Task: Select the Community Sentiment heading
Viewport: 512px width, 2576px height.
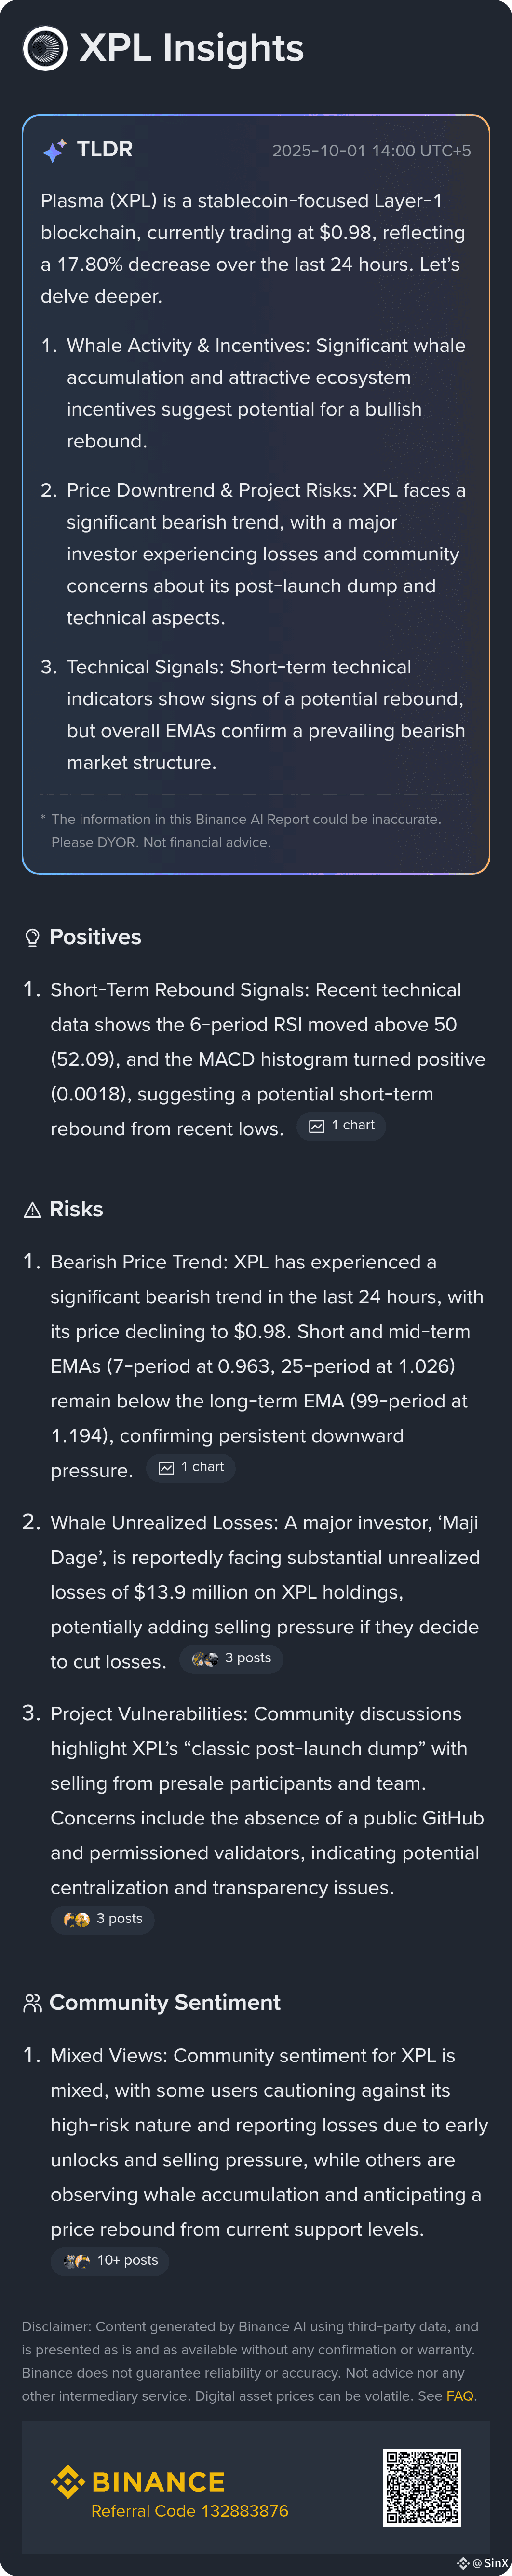Action: tap(165, 2002)
